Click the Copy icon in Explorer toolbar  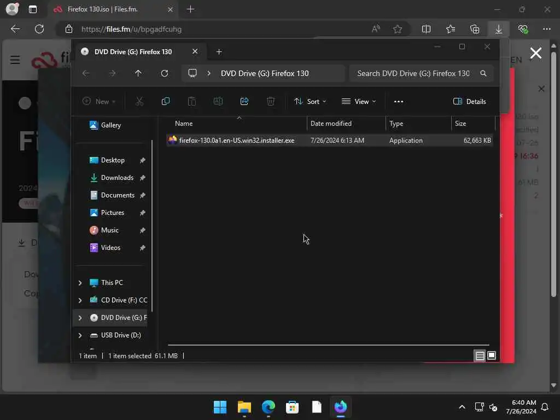point(165,101)
